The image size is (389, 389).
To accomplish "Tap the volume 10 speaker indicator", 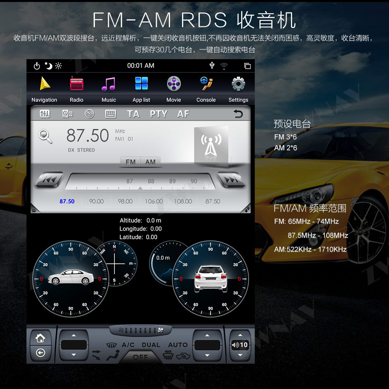I will point(239,345).
